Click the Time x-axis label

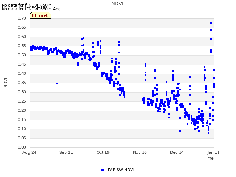[x=209, y=158]
